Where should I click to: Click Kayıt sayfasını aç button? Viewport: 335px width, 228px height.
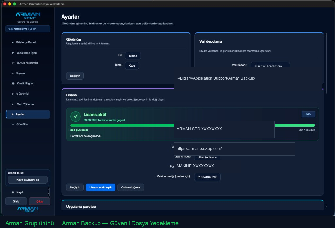28,180
